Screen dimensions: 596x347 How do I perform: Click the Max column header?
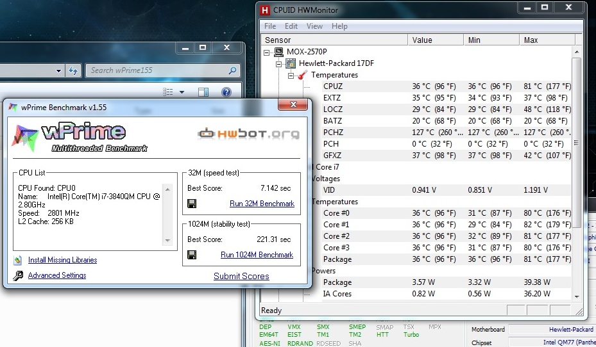click(547, 40)
